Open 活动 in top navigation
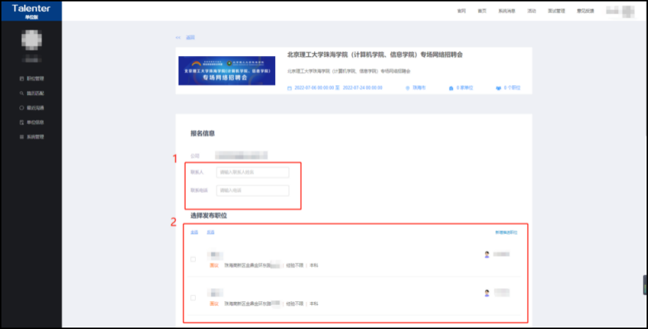 pos(532,11)
